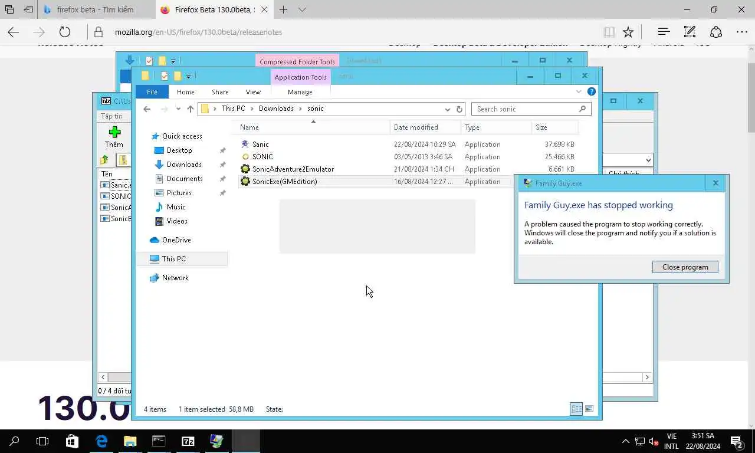Open Downloads in navigation pane
The height and width of the screenshot is (453, 755).
tap(184, 165)
